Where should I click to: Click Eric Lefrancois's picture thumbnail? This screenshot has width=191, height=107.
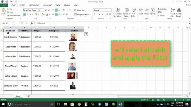(x=73, y=37)
